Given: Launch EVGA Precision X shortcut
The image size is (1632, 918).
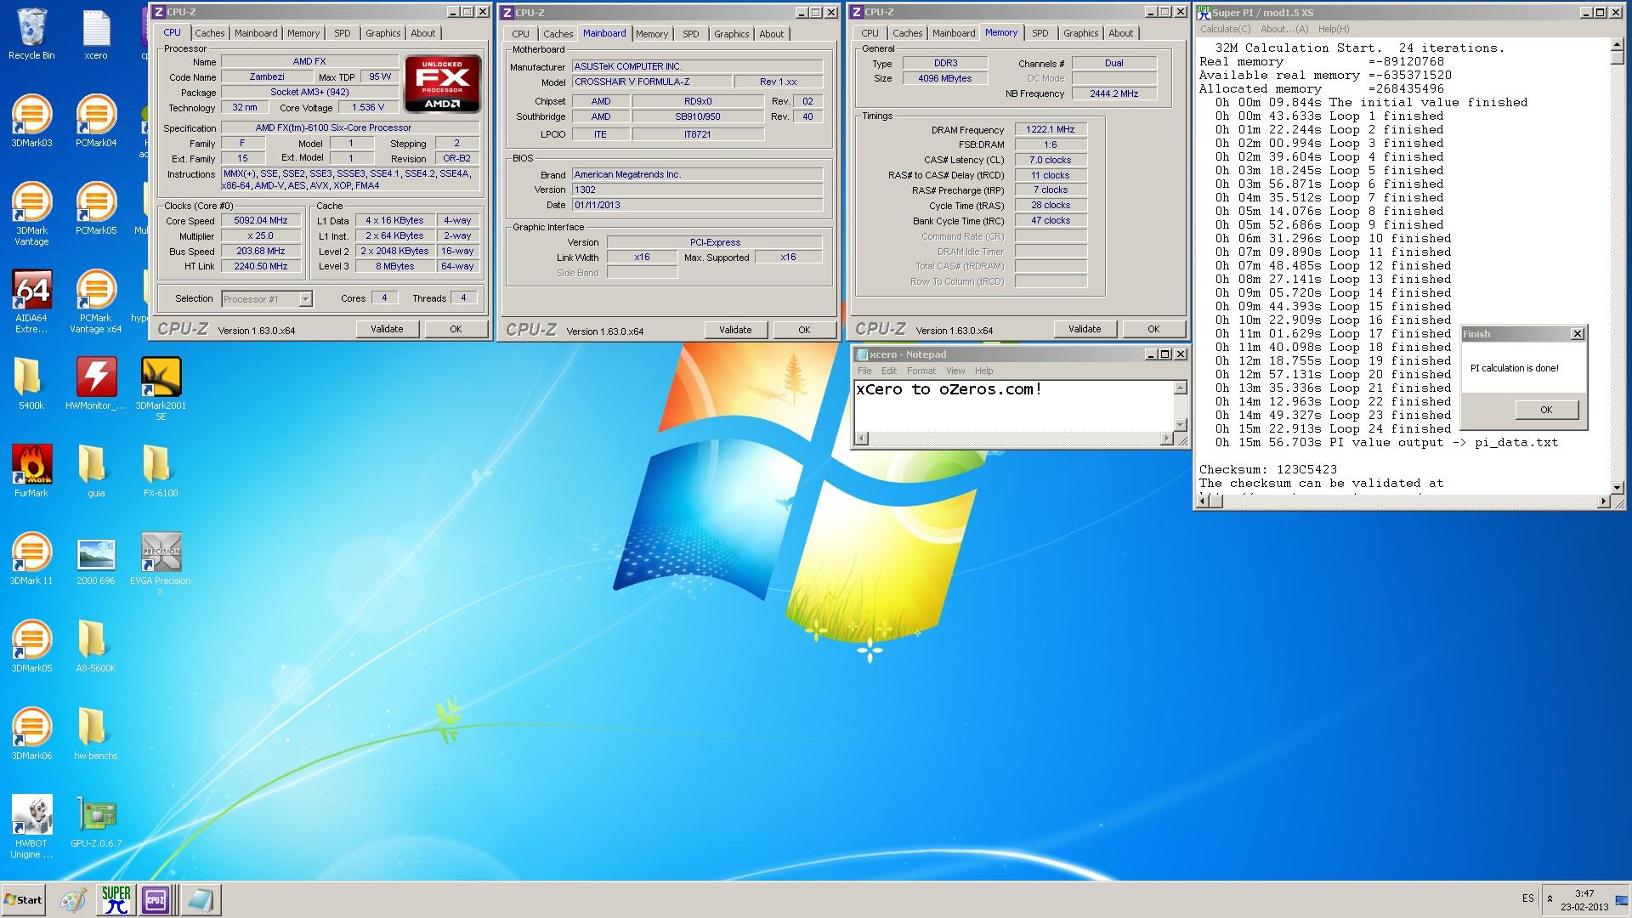Looking at the screenshot, I should click(x=161, y=564).
